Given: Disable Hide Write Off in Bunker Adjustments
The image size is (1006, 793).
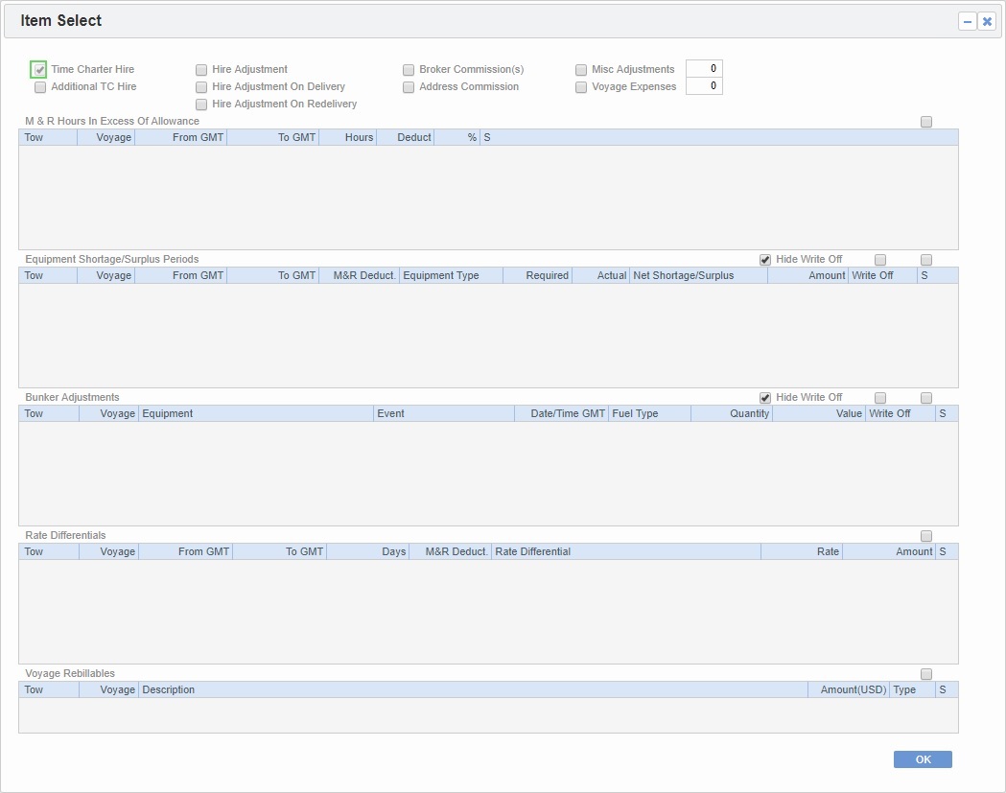Looking at the screenshot, I should (764, 397).
